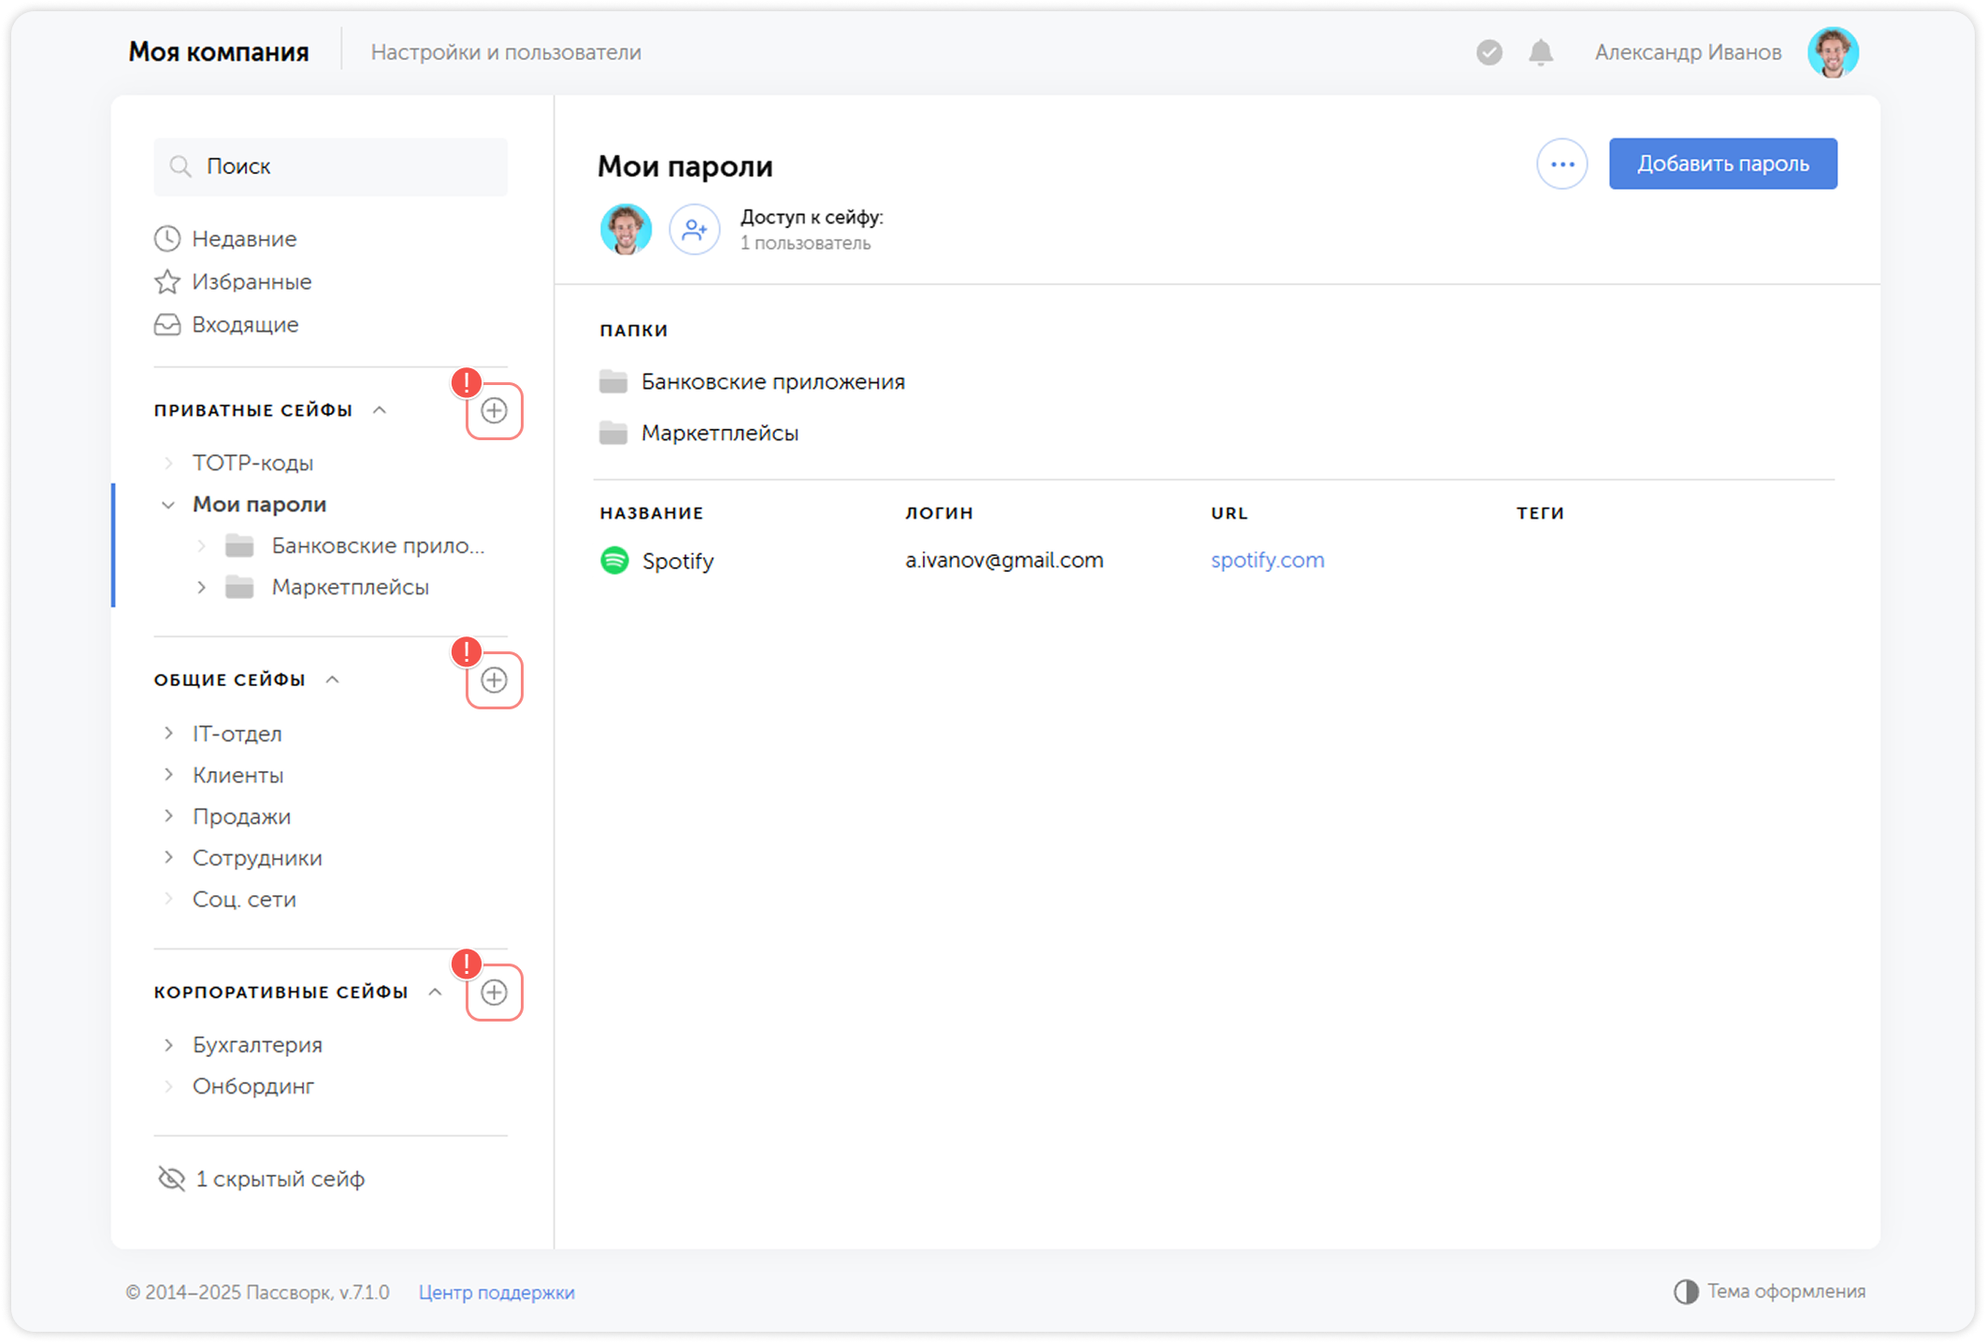Select Бухгалтерия safe in sidebar
Image resolution: width=1986 pixels, height=1343 pixels.
point(257,1045)
